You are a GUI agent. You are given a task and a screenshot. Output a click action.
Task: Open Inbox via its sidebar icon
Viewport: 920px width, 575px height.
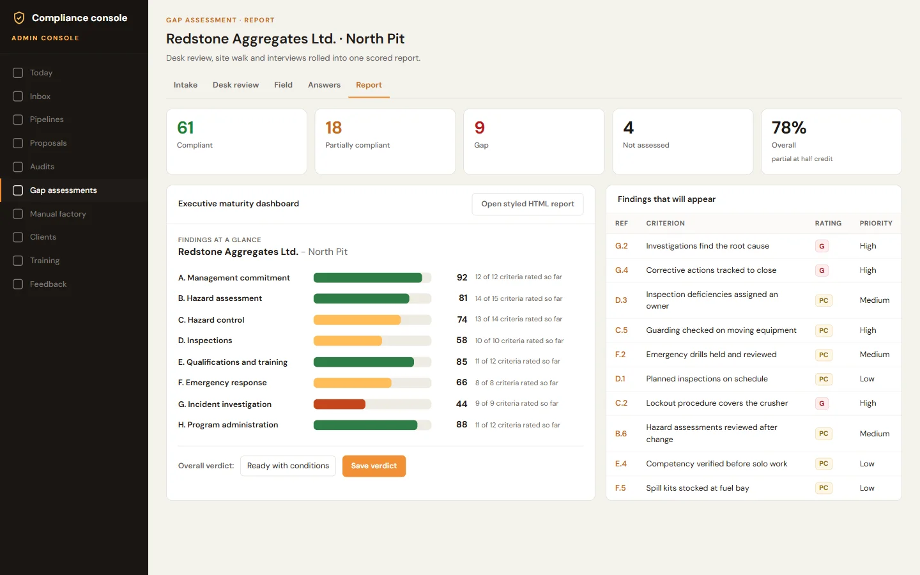pyautogui.click(x=18, y=96)
